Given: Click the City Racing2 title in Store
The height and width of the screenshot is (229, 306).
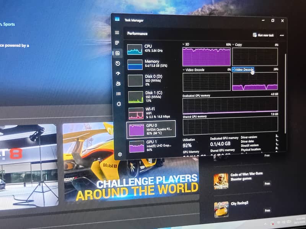Looking at the screenshot, I should (239, 203).
